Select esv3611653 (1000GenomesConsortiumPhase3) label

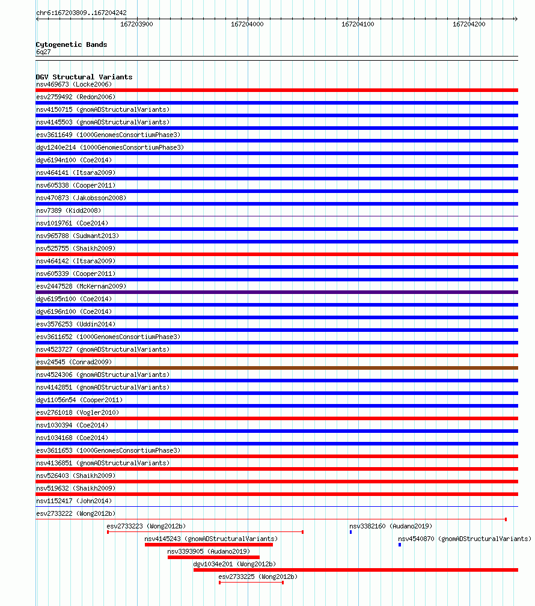pos(108,451)
